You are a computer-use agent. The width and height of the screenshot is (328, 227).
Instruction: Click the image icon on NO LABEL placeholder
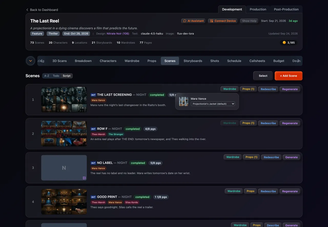84,178
